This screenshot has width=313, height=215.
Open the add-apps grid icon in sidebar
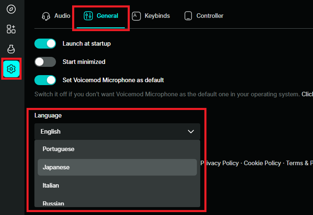(x=11, y=29)
